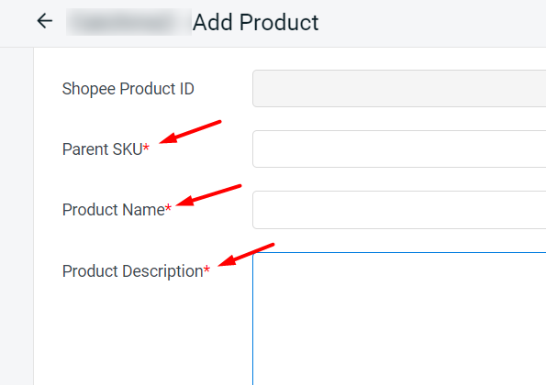This screenshot has width=546, height=385.
Task: Click the Product Name label text
Action: [x=113, y=210]
